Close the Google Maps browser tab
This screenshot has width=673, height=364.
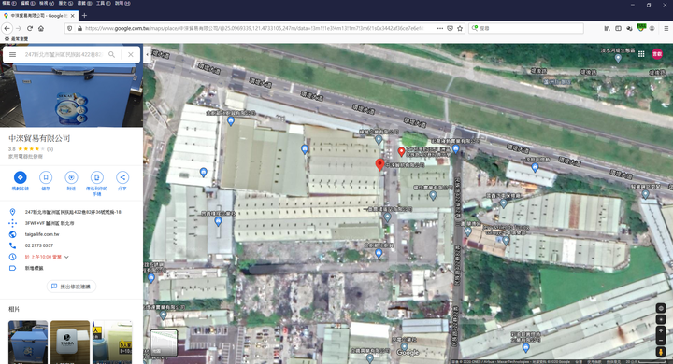[73, 16]
